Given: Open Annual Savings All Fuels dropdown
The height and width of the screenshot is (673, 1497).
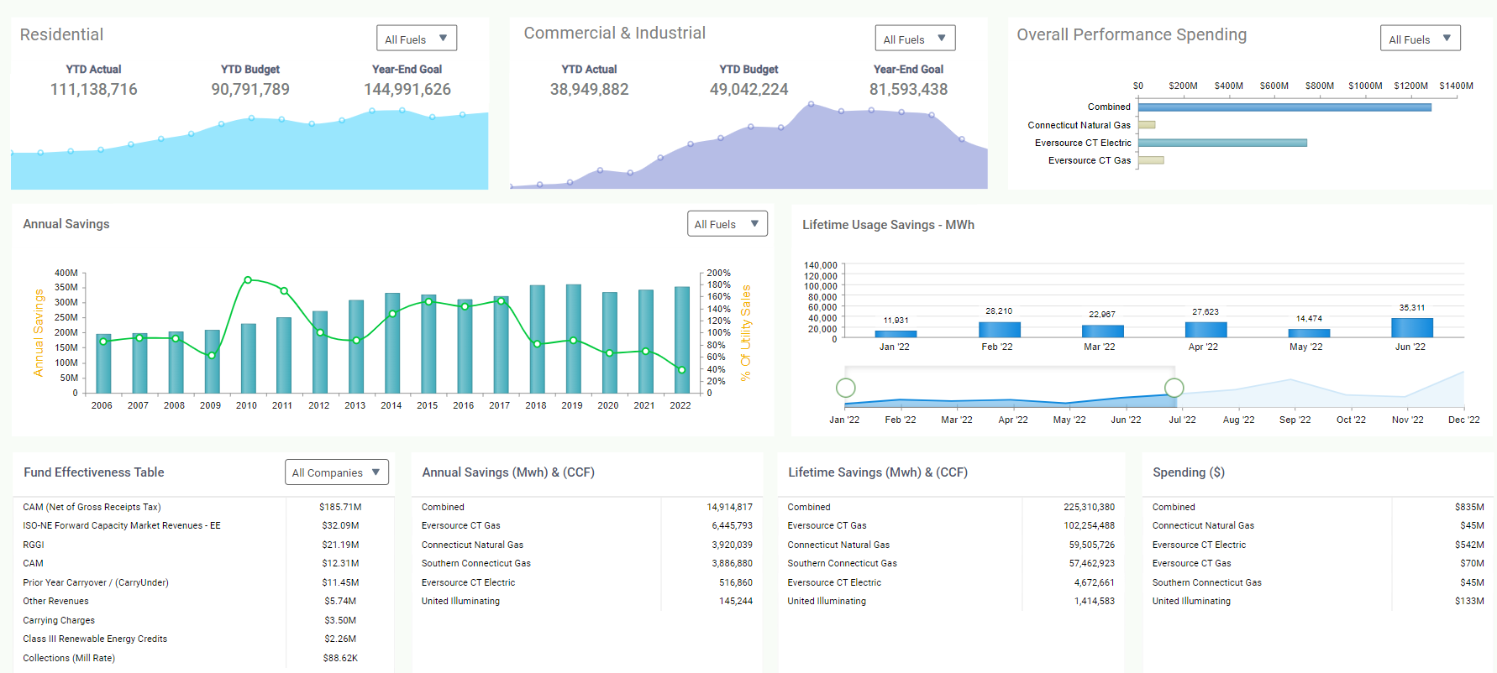Looking at the screenshot, I should [727, 224].
